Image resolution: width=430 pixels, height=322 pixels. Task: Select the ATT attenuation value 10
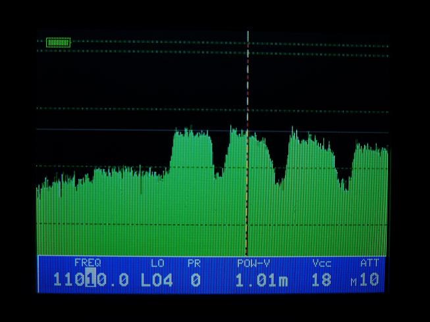[370, 281]
